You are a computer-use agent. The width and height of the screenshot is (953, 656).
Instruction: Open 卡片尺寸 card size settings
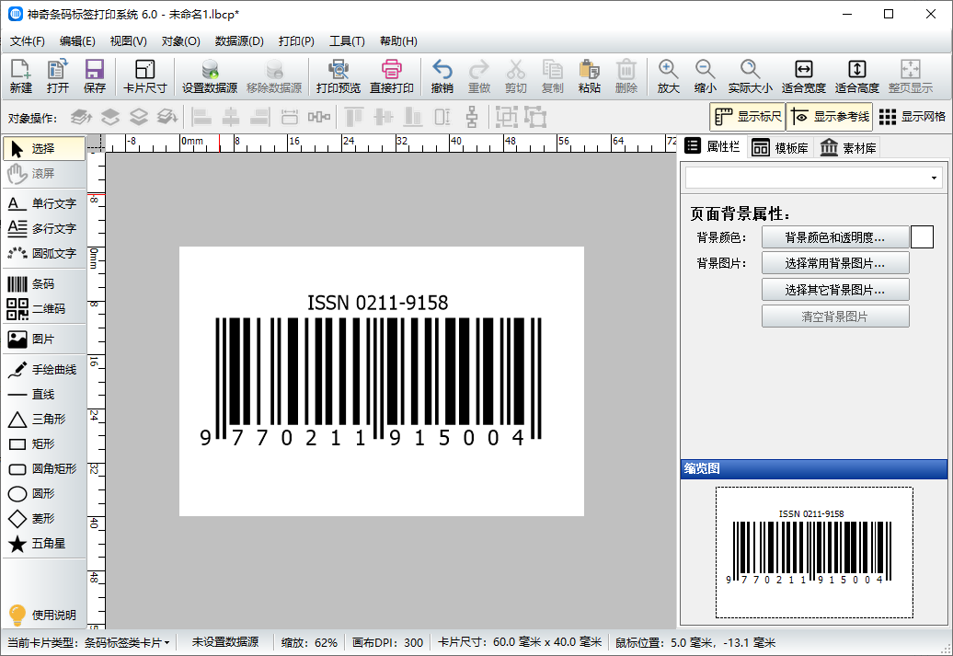144,76
